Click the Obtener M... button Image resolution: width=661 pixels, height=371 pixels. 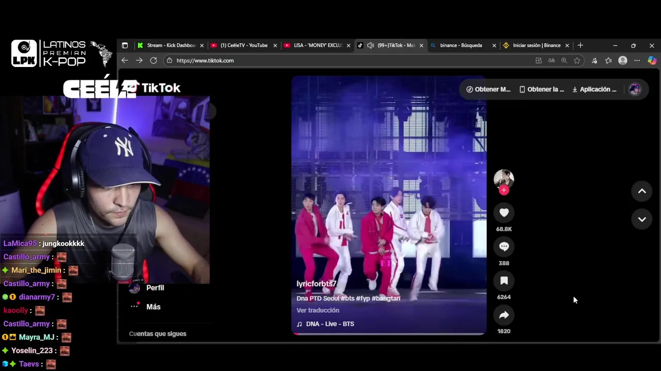coord(489,89)
